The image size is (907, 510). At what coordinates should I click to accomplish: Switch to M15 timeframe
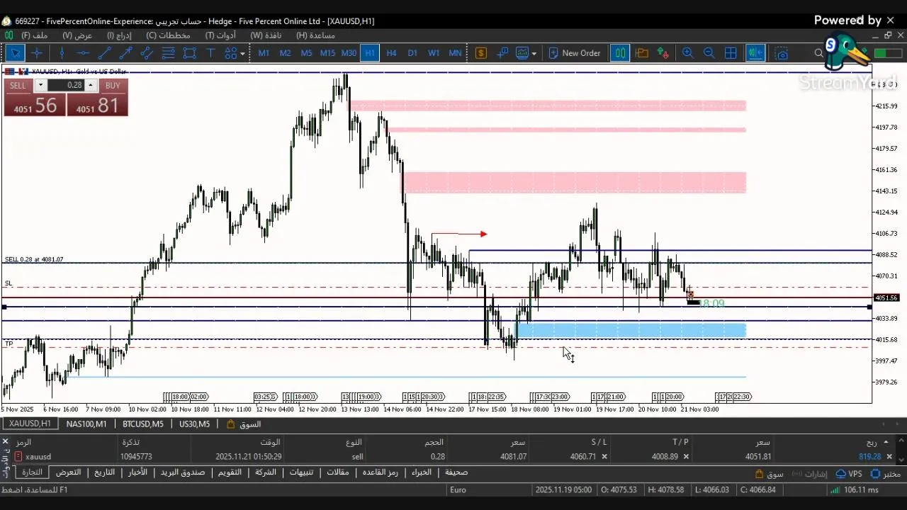click(327, 53)
